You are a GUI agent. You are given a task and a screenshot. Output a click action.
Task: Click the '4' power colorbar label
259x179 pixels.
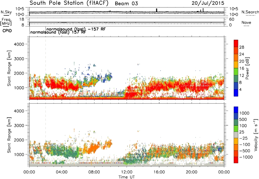click(240, 89)
